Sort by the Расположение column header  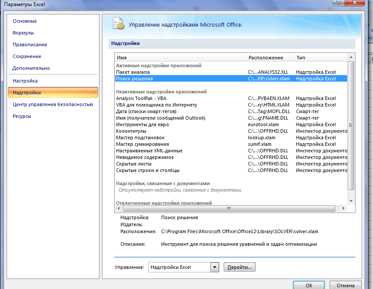(x=271, y=58)
